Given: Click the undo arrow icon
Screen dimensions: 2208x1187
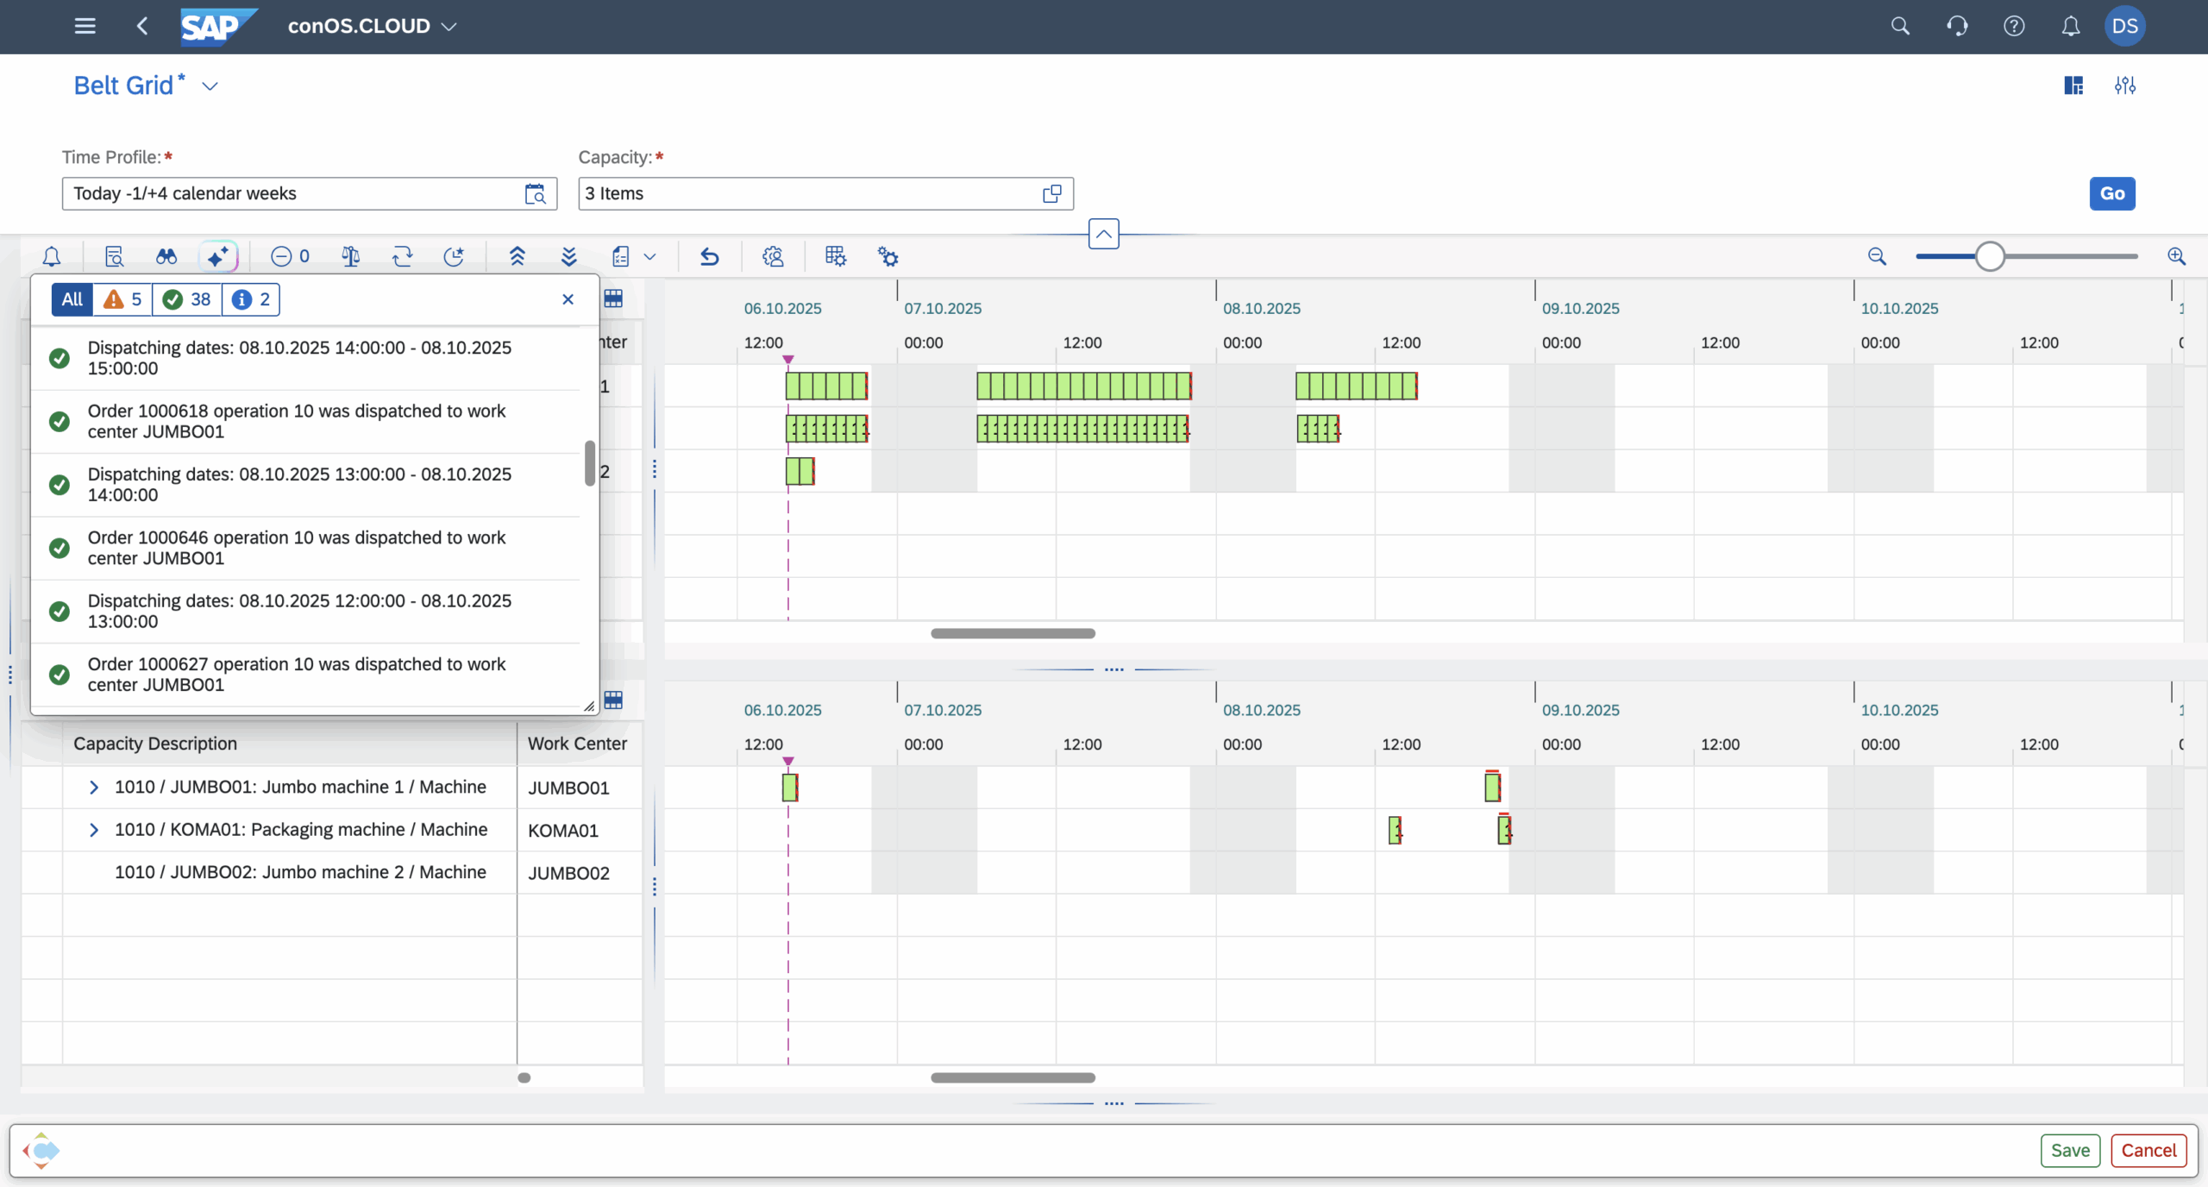Looking at the screenshot, I should 709,256.
